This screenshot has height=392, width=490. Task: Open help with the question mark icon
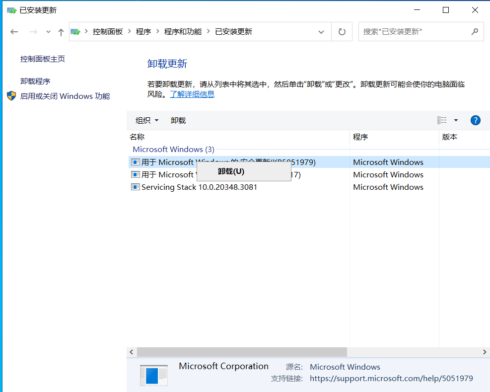(475, 120)
